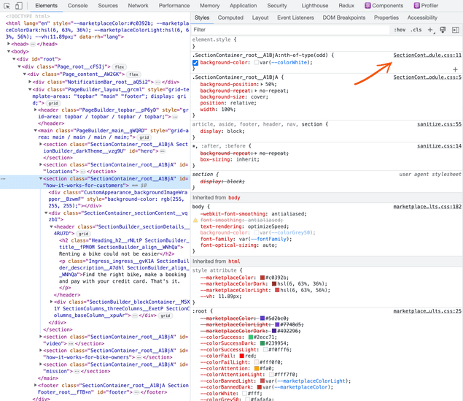Activate the inspect element picker icon
This screenshot has height=401, width=463.
[x=7, y=6]
